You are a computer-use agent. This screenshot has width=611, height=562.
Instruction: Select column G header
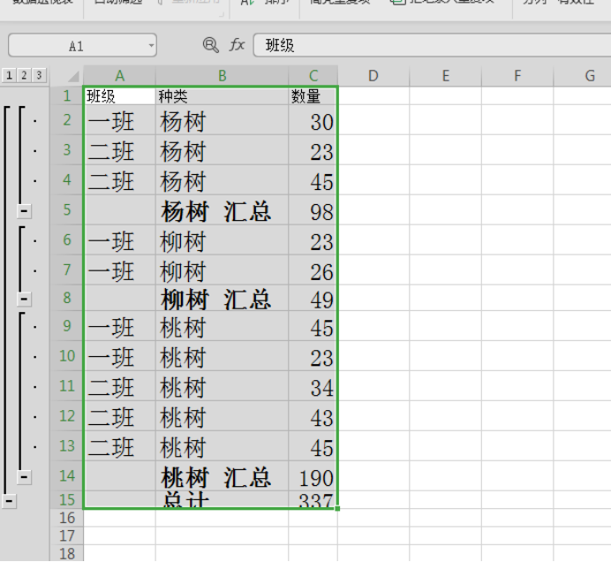tap(582, 76)
